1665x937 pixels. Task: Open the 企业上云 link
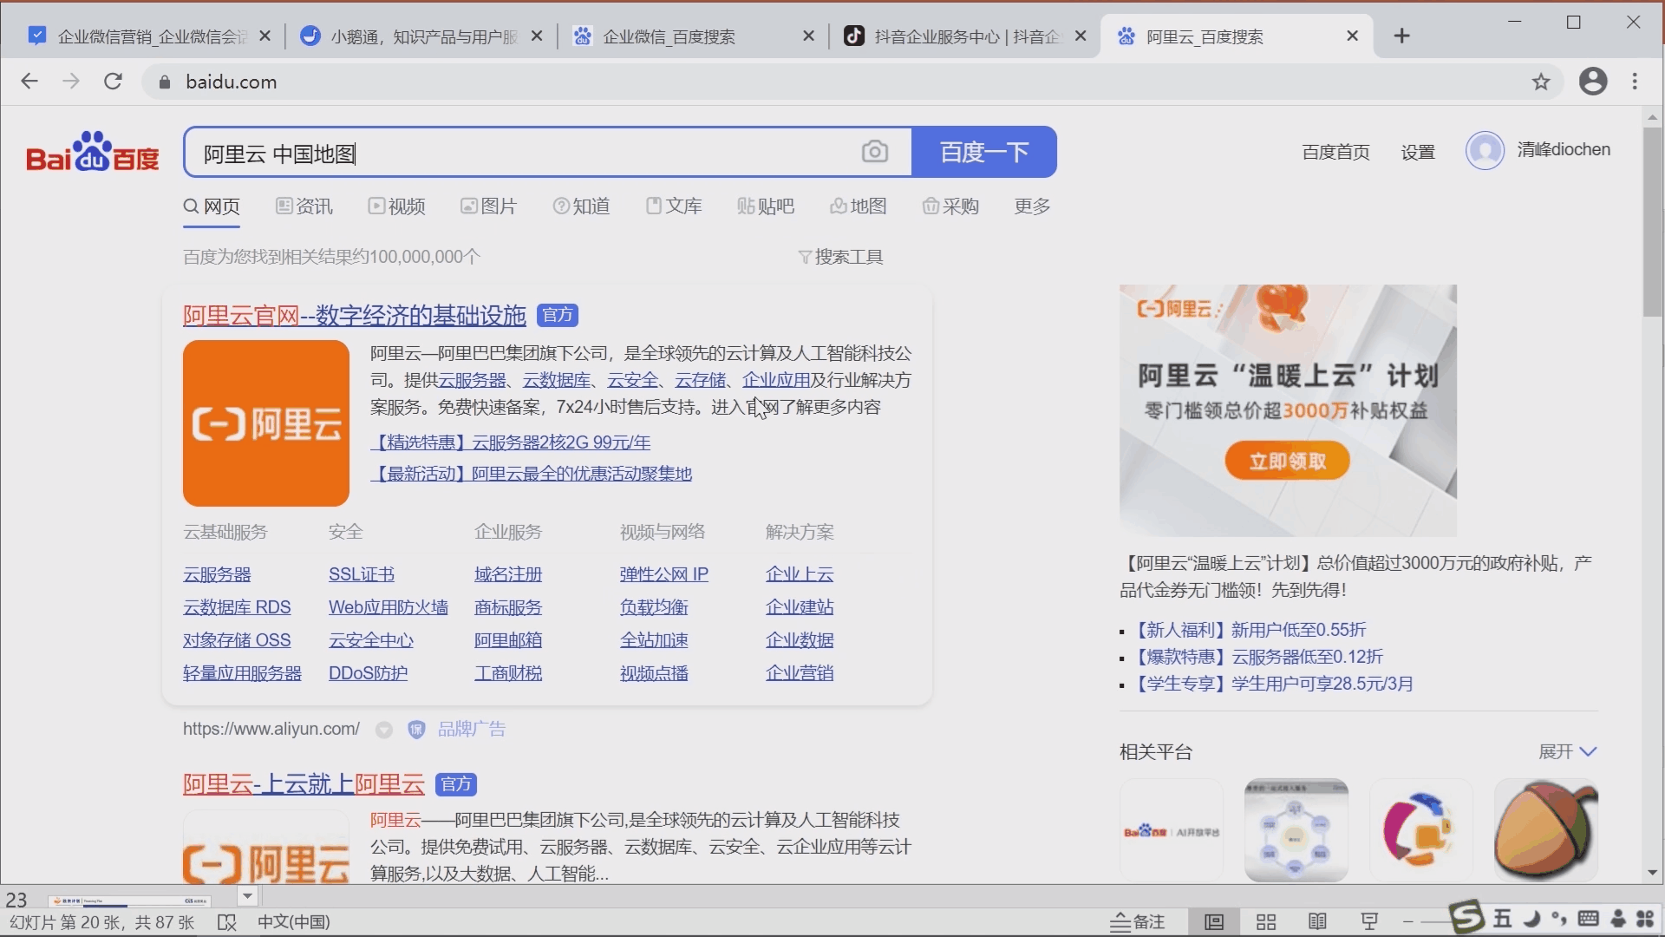tap(800, 574)
